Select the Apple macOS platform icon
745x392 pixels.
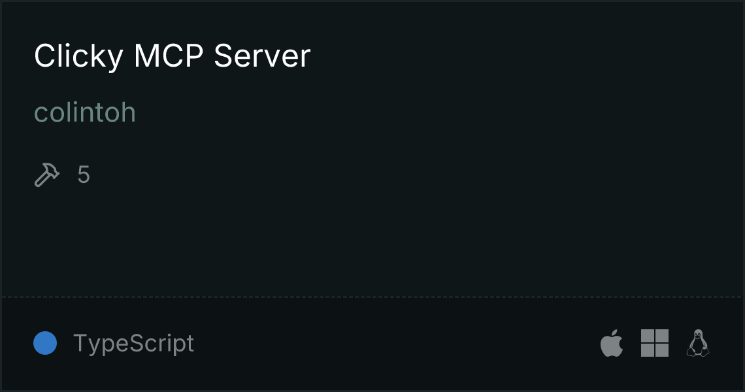tap(612, 342)
